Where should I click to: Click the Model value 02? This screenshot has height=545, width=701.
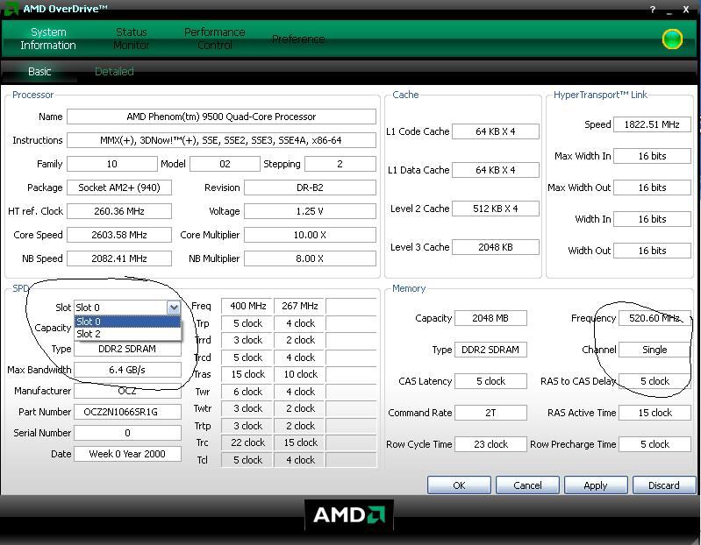coord(225,164)
